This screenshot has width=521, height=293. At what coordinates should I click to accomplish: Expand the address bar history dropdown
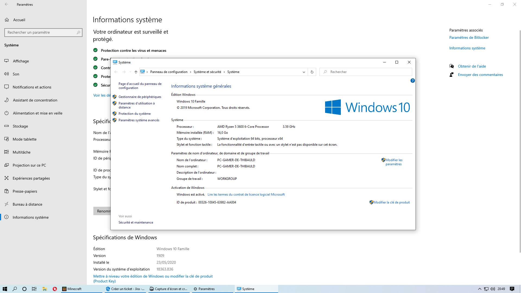coord(304,72)
